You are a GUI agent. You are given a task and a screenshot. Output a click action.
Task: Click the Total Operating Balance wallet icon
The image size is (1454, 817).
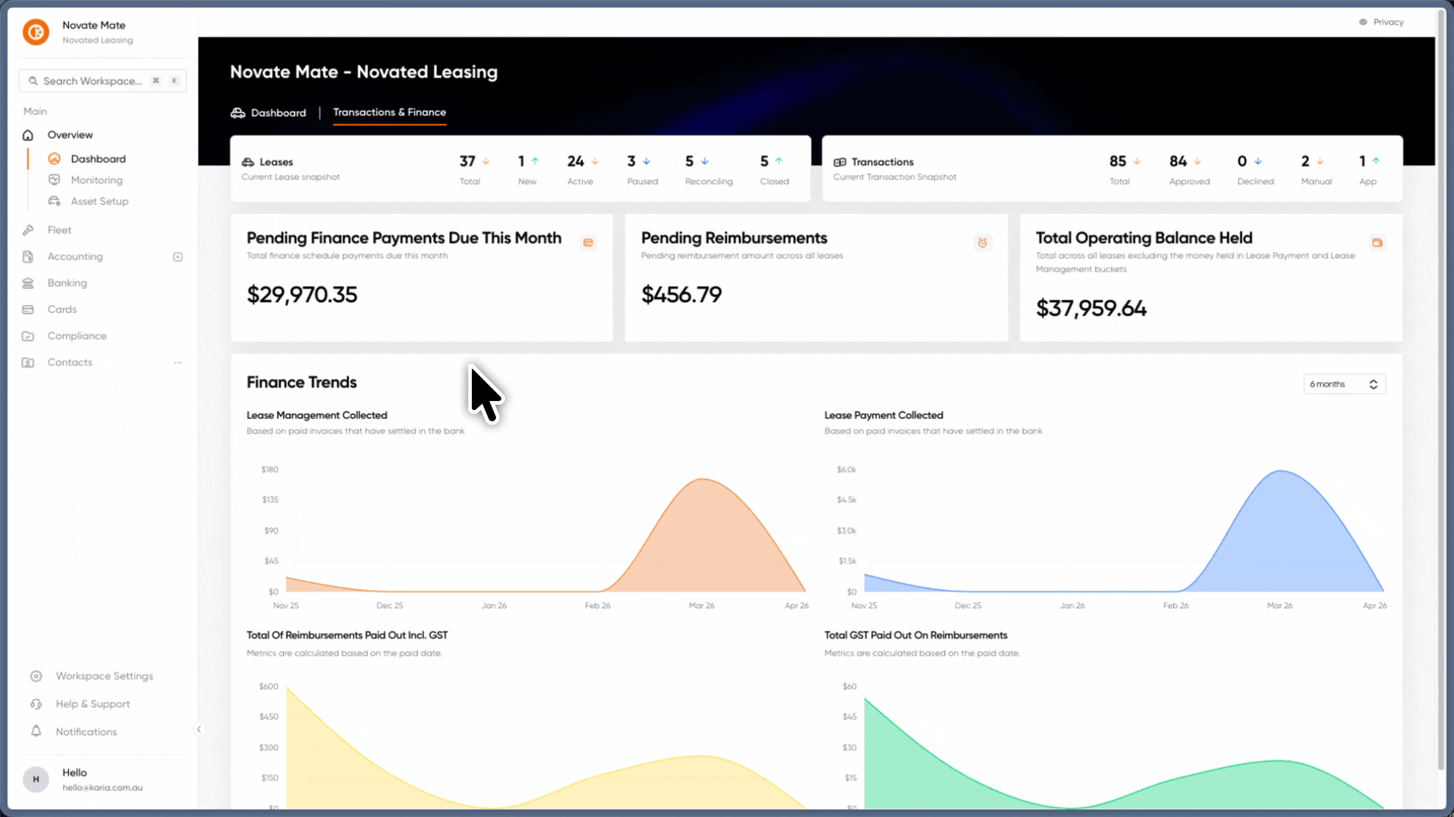click(1378, 243)
